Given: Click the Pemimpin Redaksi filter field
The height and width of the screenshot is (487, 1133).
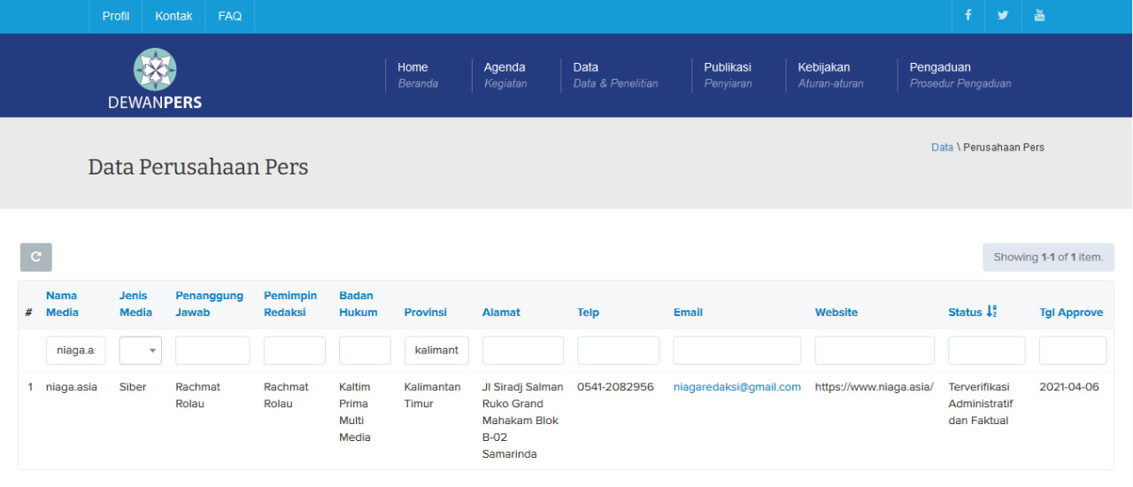Looking at the screenshot, I should pyautogui.click(x=295, y=351).
